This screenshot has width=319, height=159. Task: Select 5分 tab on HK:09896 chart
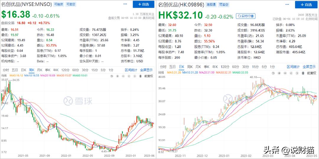264,67
